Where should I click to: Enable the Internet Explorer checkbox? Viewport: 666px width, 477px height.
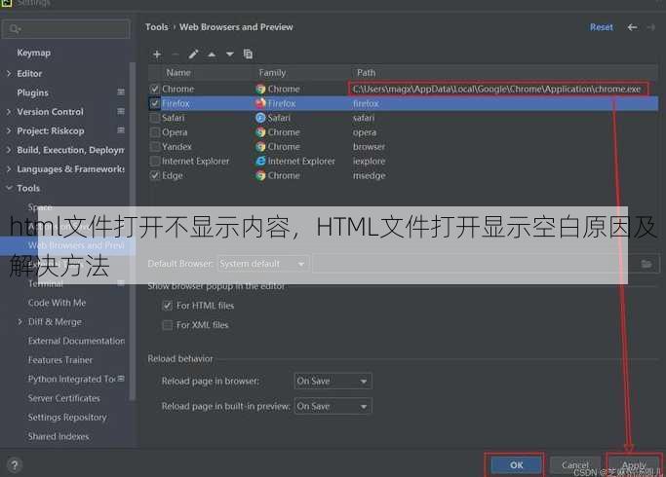click(x=155, y=162)
